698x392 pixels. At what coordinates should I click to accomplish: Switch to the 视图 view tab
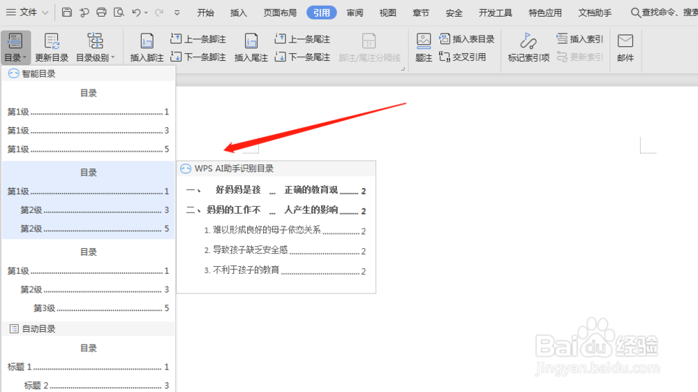click(x=387, y=13)
